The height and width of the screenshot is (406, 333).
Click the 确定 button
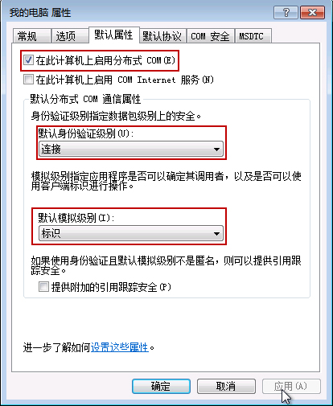tap(161, 386)
